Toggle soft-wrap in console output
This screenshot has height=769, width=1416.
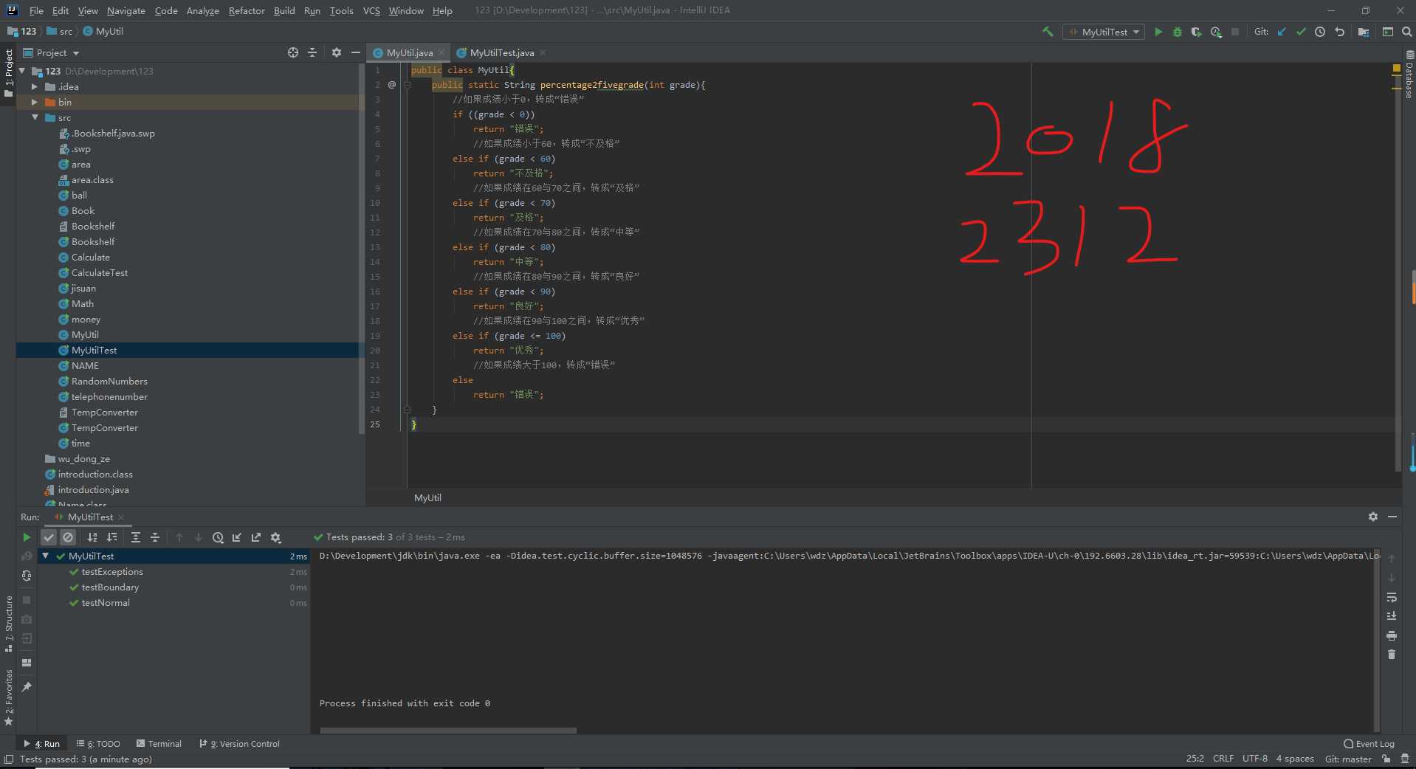coord(1392,597)
